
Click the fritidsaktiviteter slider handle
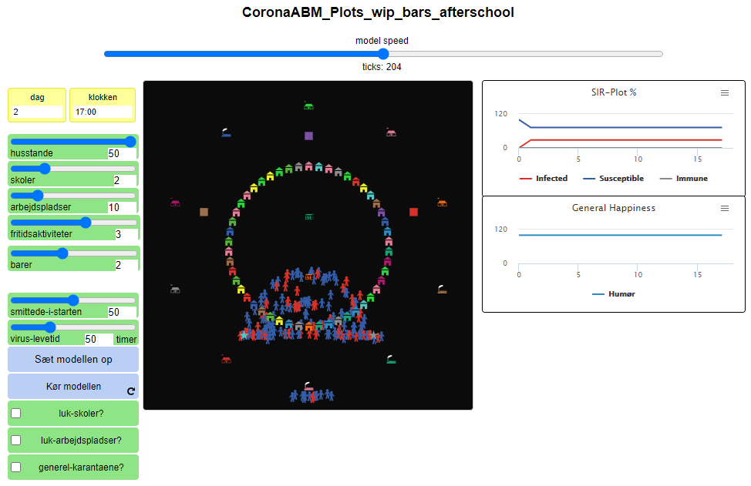coord(86,223)
